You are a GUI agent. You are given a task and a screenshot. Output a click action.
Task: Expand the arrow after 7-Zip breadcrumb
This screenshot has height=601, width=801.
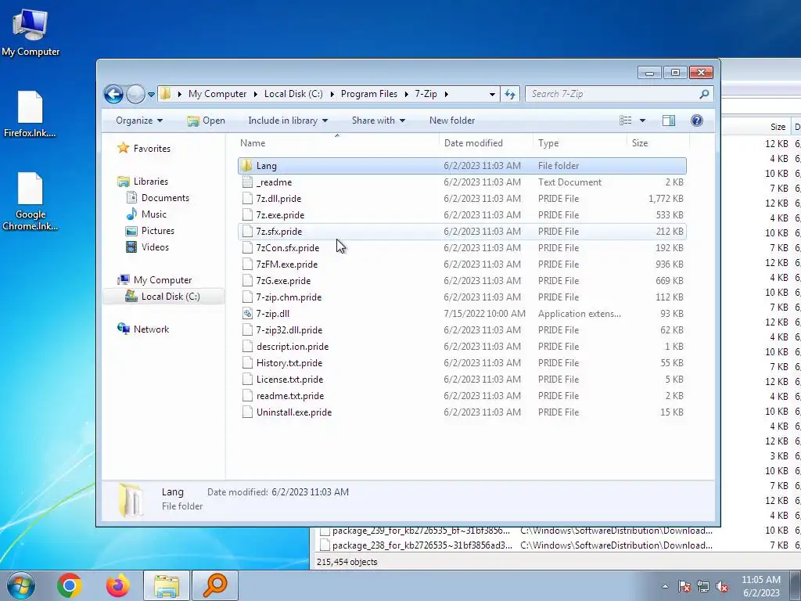tap(447, 94)
